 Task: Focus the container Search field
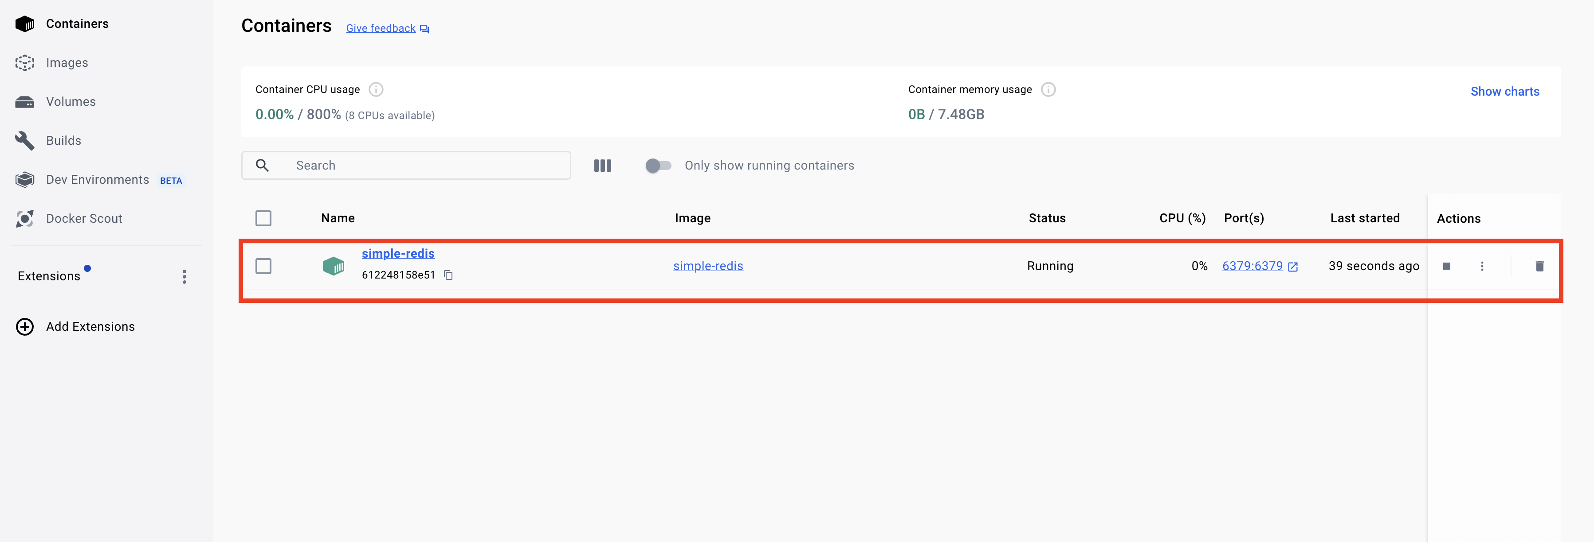[421, 166]
